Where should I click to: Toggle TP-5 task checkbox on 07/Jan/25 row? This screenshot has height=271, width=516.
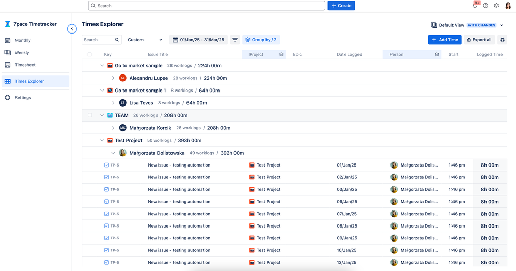(x=106, y=214)
